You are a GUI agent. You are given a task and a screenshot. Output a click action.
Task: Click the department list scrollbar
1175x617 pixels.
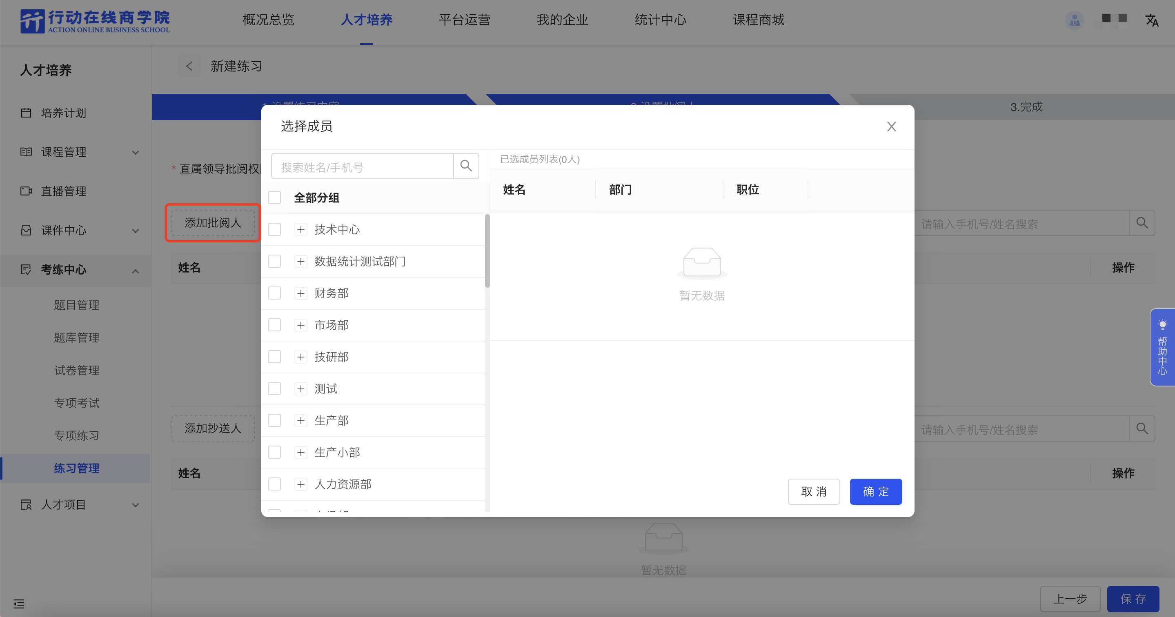coord(487,251)
